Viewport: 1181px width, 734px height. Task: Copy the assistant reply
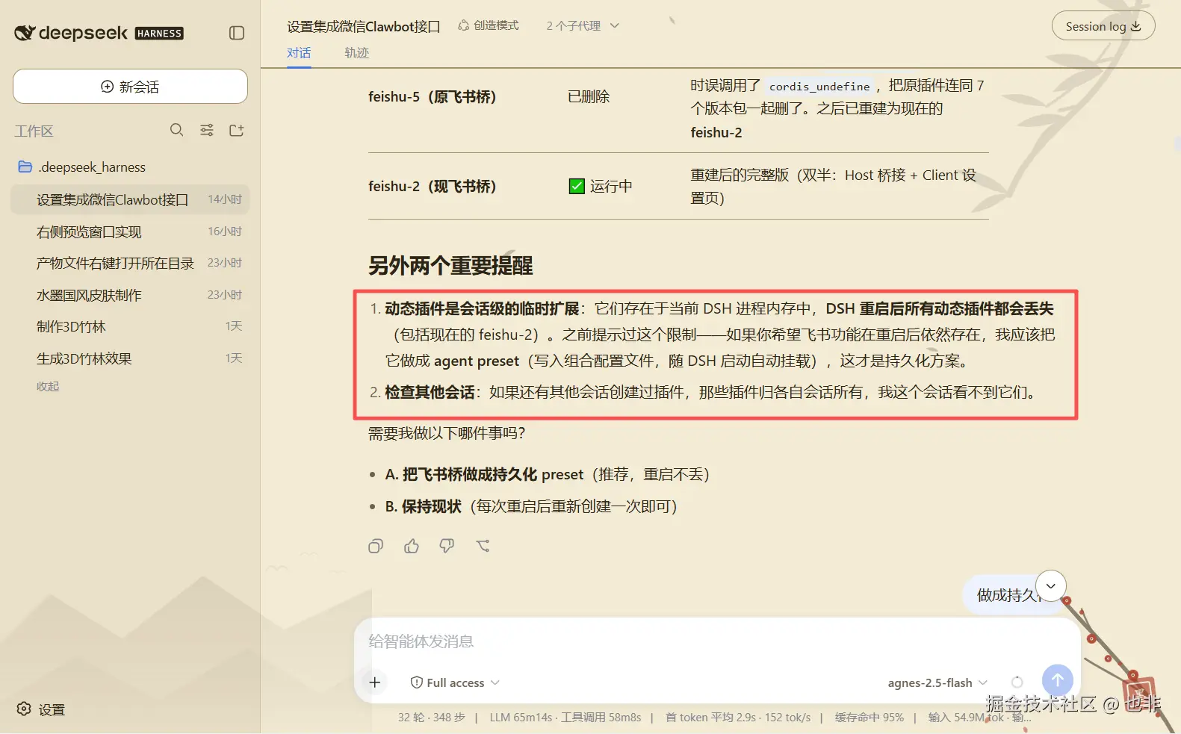point(376,546)
